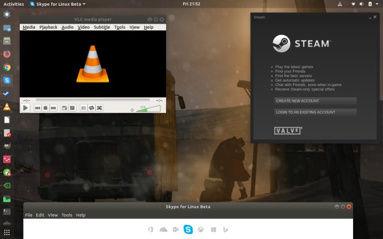The width and height of the screenshot is (383, 239).
Task: Click Login to an Existing Account
Action: pyautogui.click(x=315, y=112)
